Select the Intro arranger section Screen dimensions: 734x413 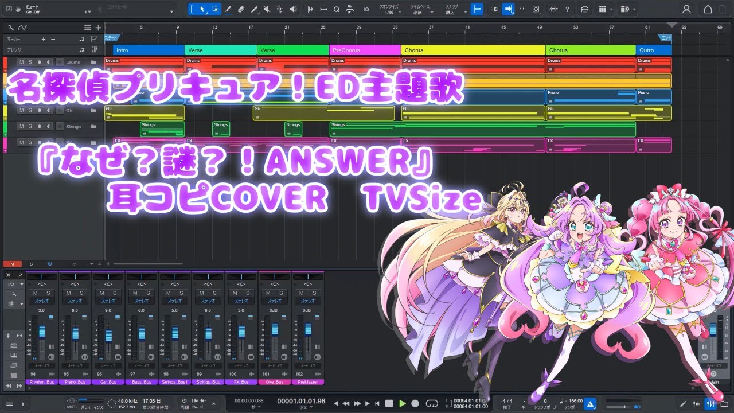(149, 50)
